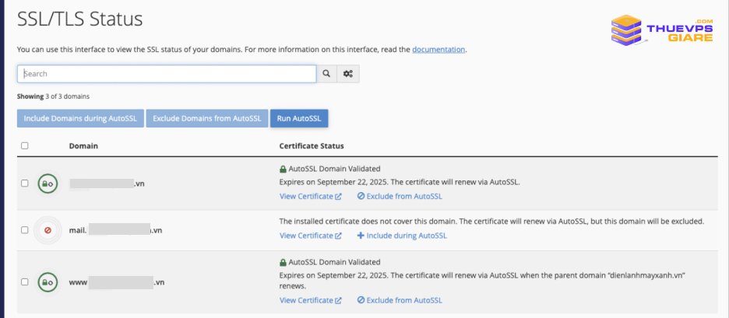The width and height of the screenshot is (729, 318).
Task: Open the search settings gears icon
Action: 348,74
